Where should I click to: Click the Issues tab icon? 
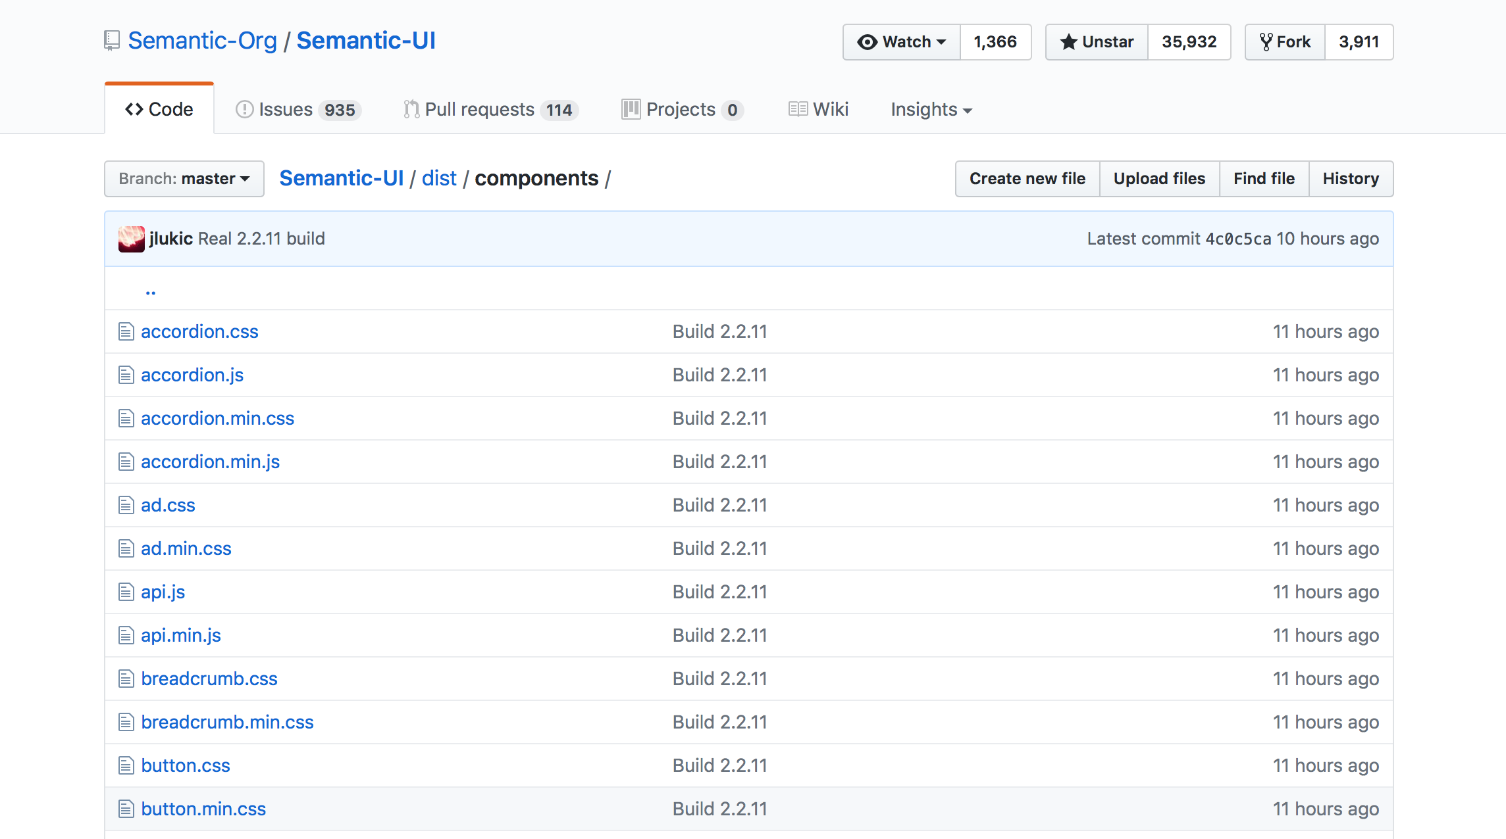tap(244, 109)
